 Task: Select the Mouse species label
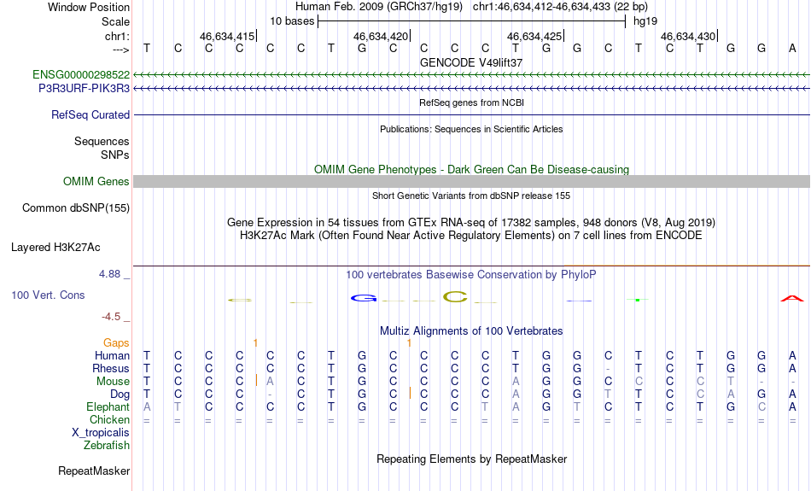tap(113, 382)
